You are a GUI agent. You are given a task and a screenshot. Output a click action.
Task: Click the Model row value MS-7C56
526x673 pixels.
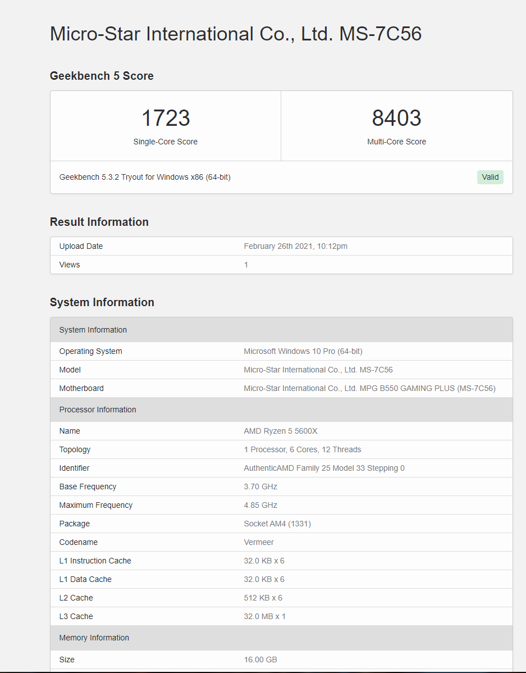318,370
